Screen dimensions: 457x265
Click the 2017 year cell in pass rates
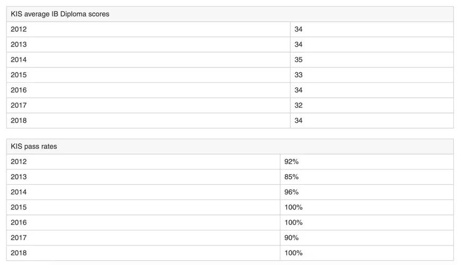point(143,238)
